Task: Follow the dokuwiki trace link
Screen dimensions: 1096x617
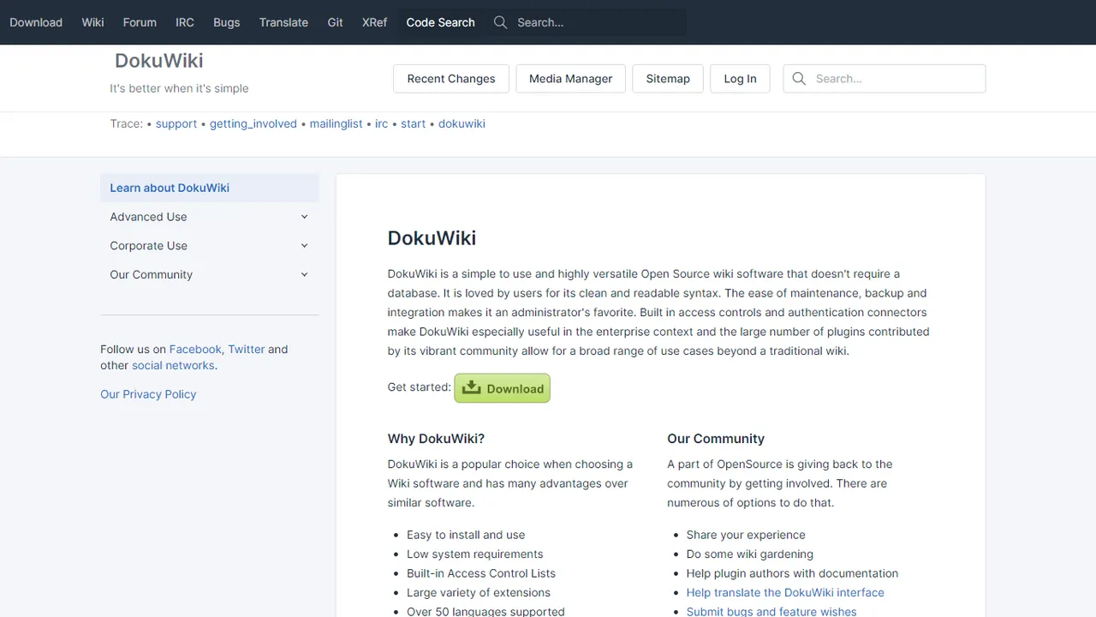Action: coord(462,123)
